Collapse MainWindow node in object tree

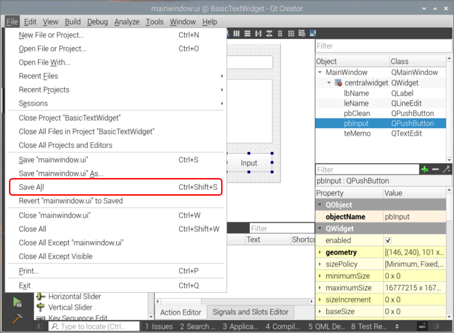pos(320,72)
